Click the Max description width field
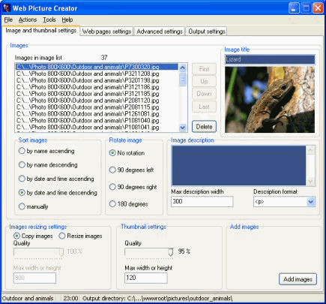Screen dimensions: 326x304 (x=202, y=202)
